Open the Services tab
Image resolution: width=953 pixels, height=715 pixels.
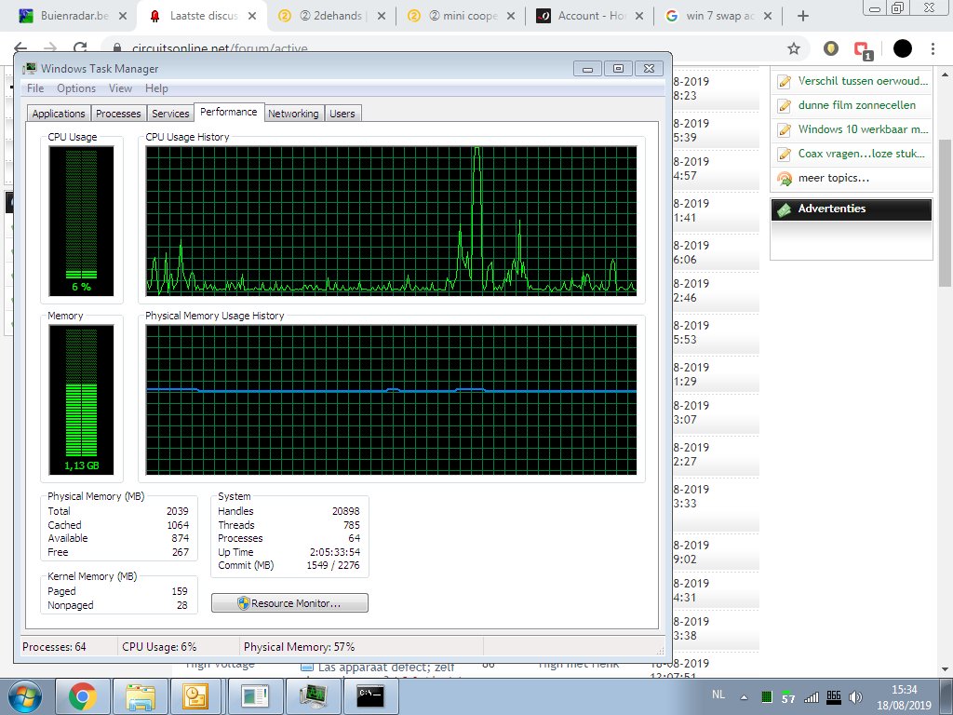(170, 114)
